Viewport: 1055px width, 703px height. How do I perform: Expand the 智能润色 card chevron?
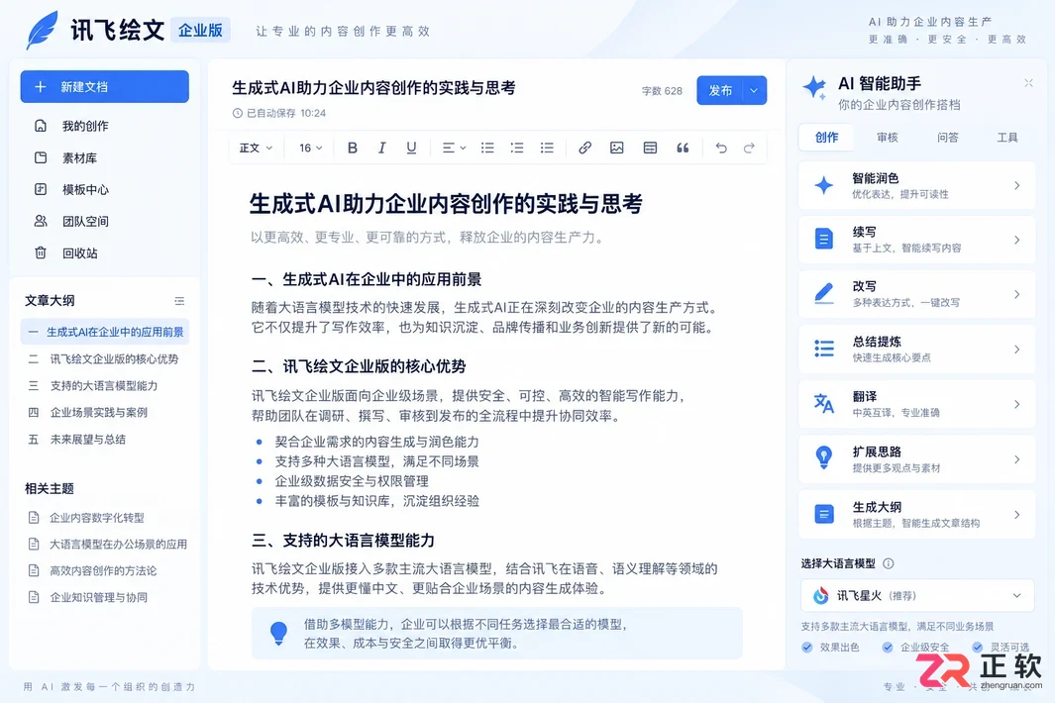tap(1016, 185)
